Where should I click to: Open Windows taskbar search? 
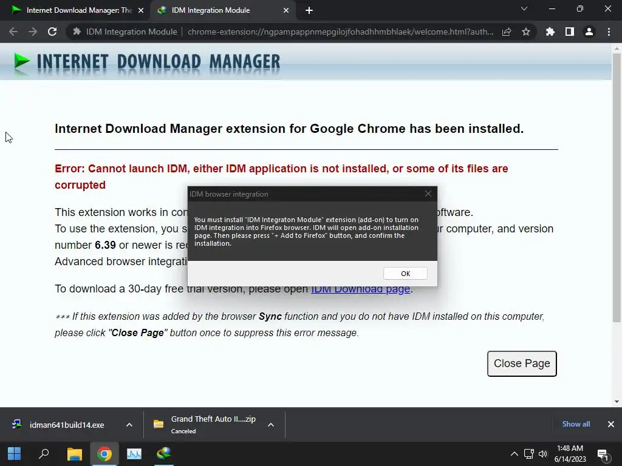pyautogui.click(x=44, y=454)
